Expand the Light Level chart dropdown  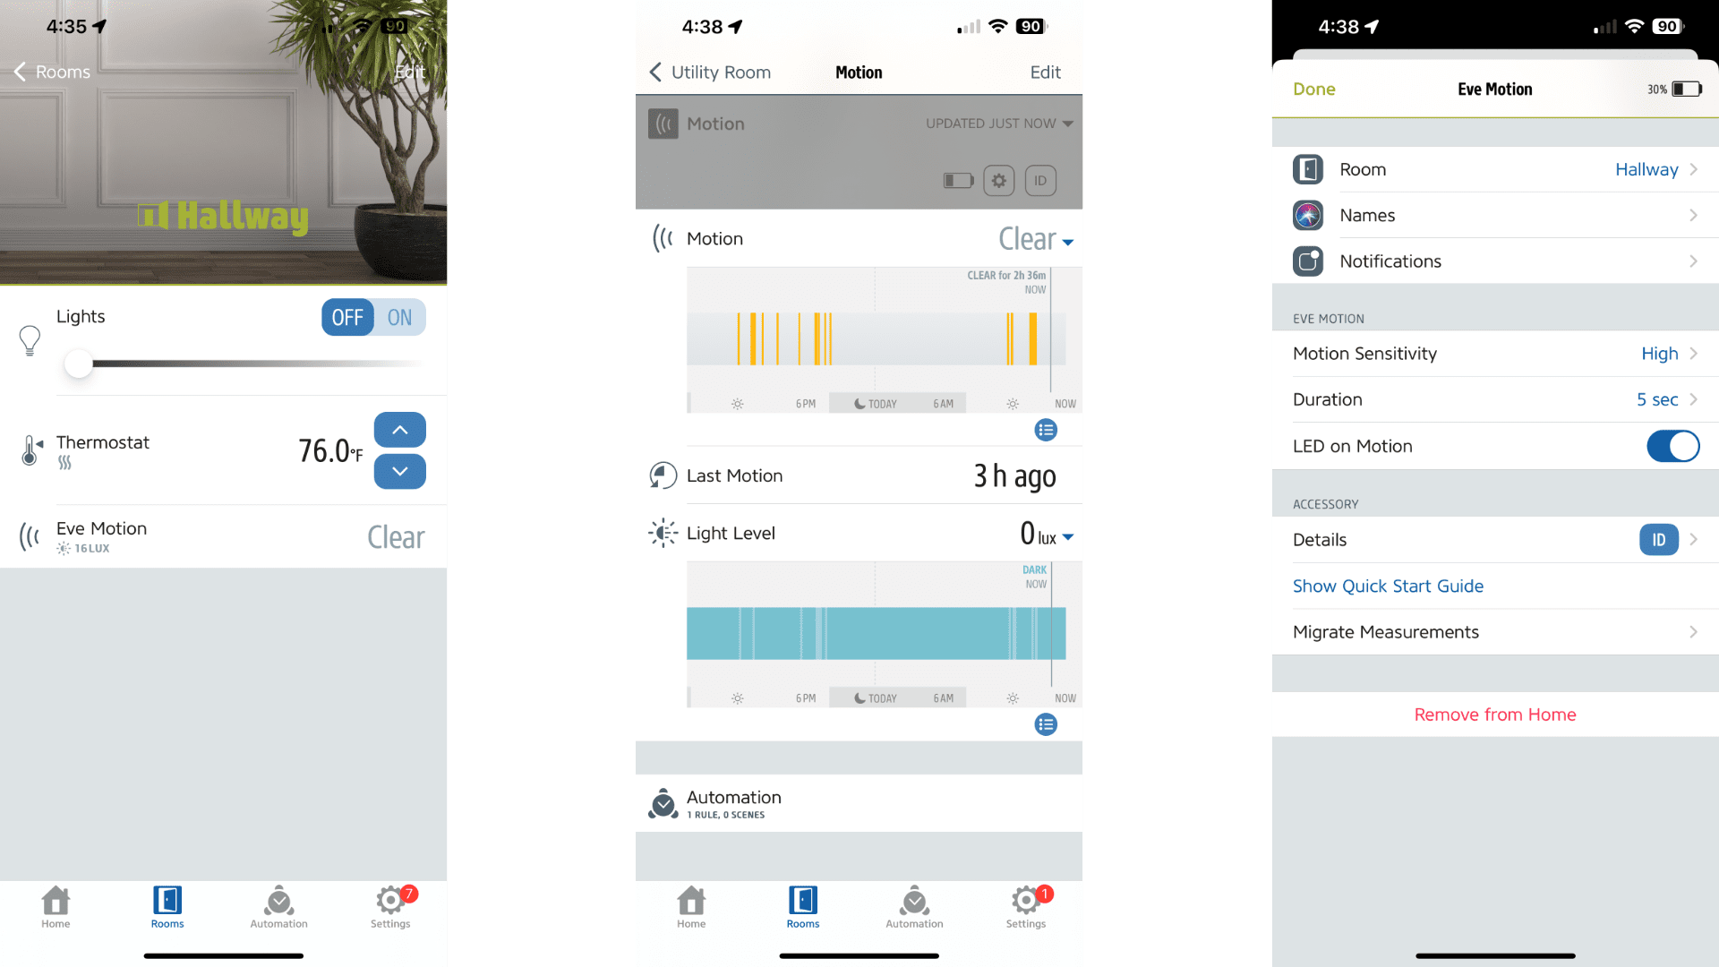tap(1068, 537)
